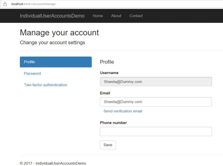Viewport: 223px width, 166px height.
Task: Open Two-factor authentication settings
Action: 46,85
